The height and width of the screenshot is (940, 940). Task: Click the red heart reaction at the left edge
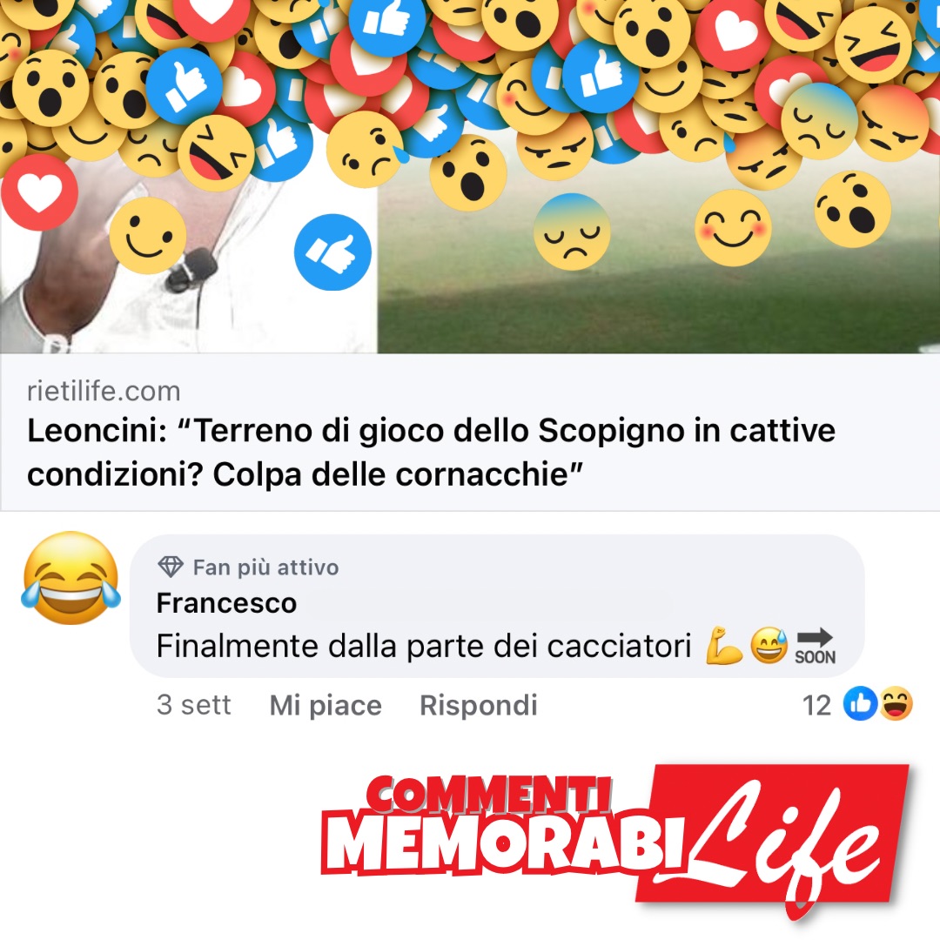click(39, 191)
